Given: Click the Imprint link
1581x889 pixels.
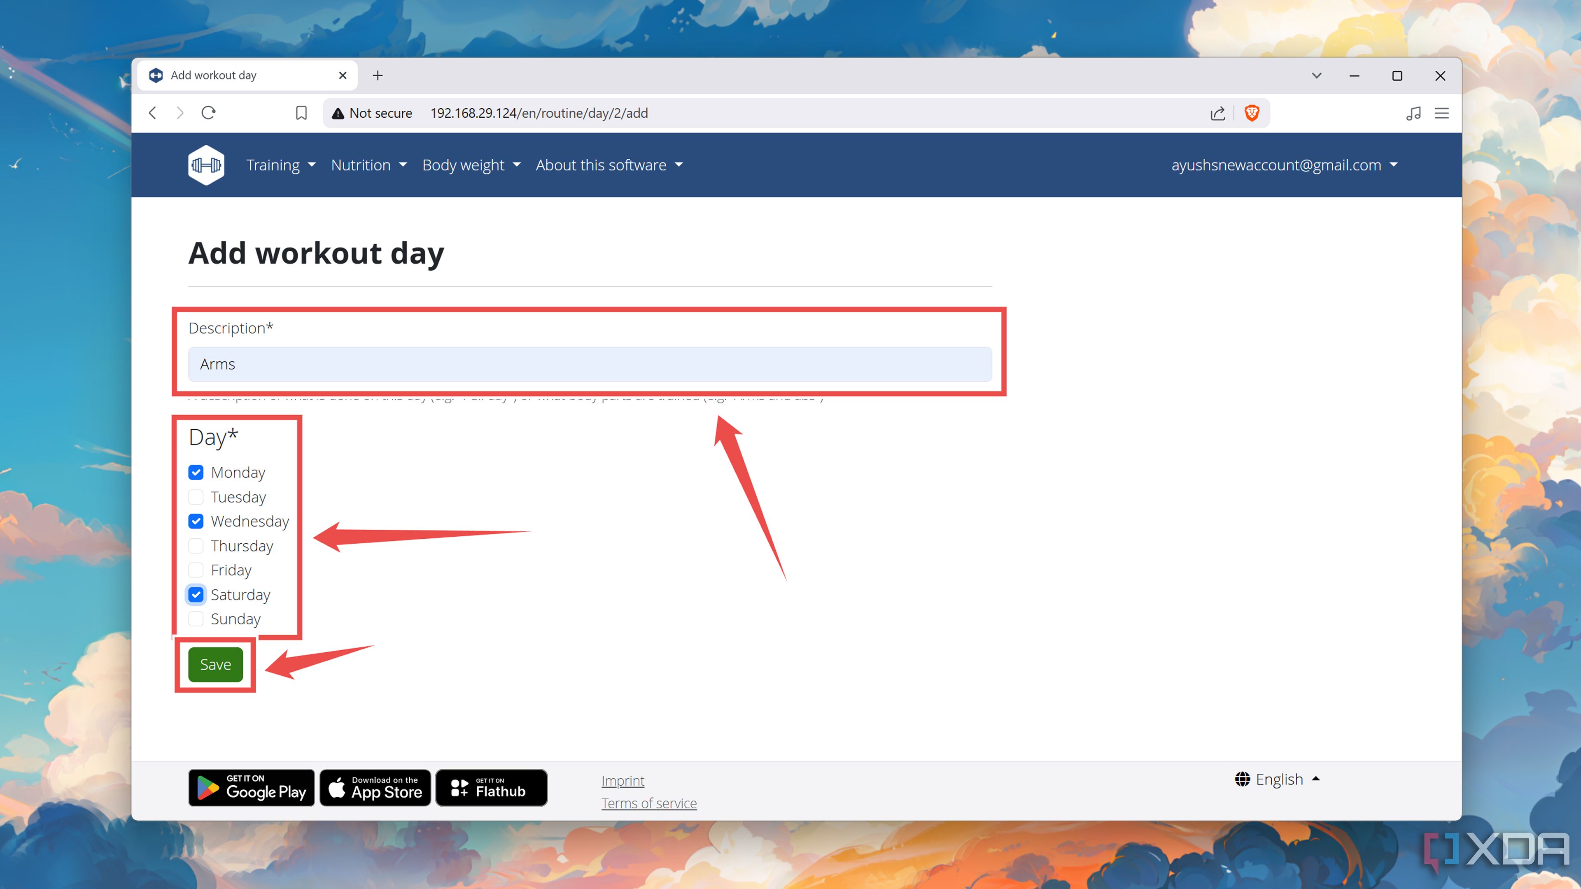Looking at the screenshot, I should pos(623,780).
